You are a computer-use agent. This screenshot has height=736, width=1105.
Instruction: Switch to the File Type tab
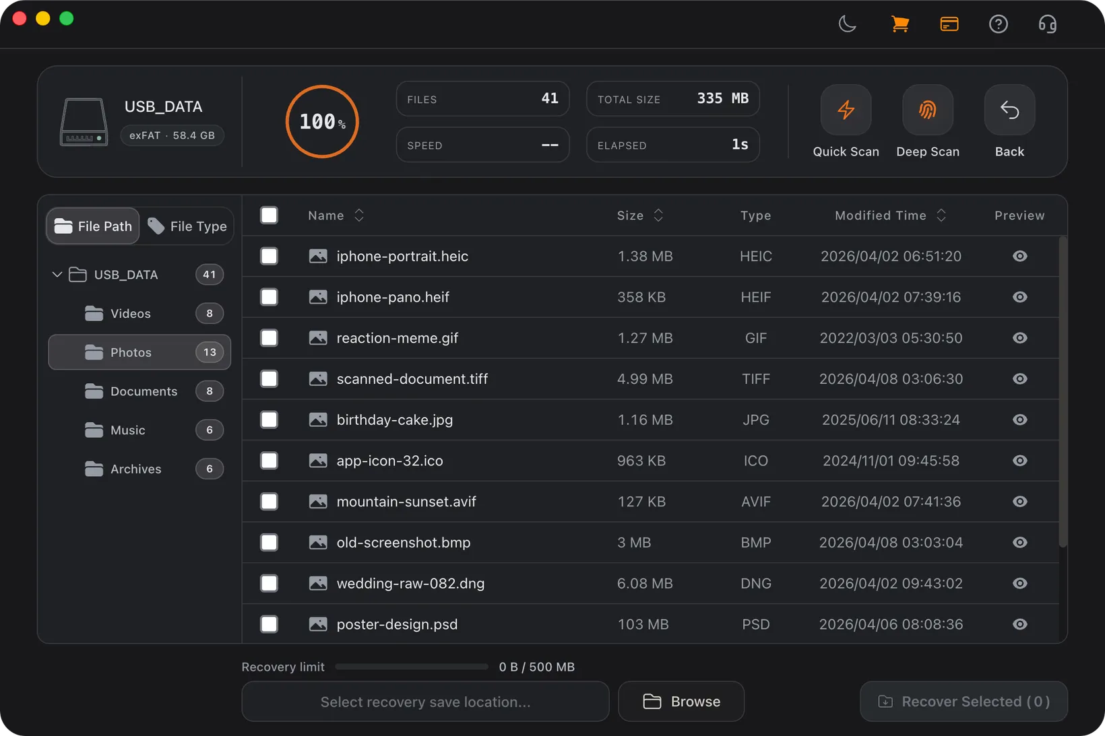pyautogui.click(x=187, y=226)
